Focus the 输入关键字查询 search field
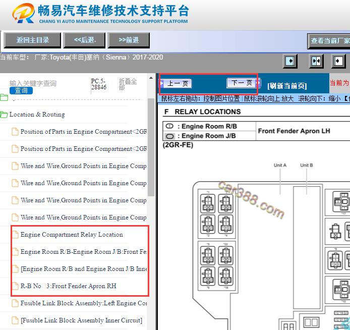Viewport: 350px width, 330px height. [33, 83]
